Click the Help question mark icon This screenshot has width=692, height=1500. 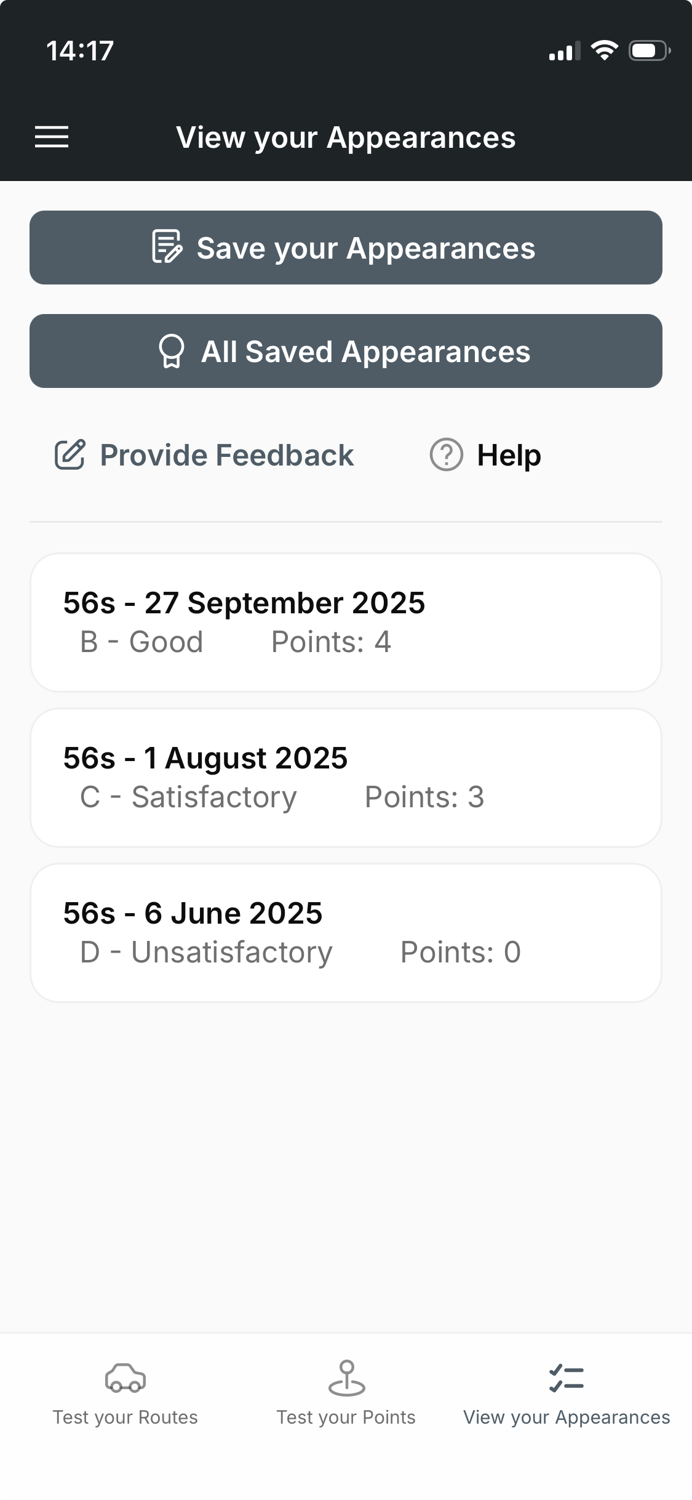446,455
